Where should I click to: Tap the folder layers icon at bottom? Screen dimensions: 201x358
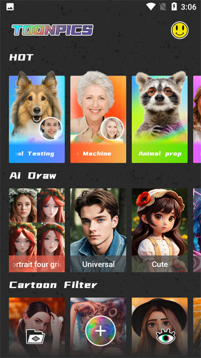click(x=36, y=336)
